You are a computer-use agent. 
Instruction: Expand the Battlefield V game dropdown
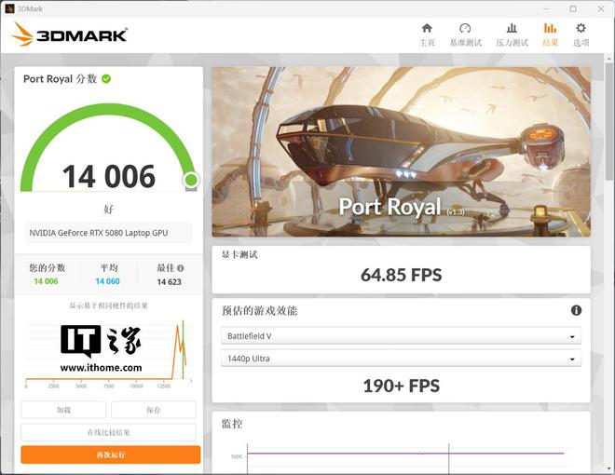click(x=401, y=336)
